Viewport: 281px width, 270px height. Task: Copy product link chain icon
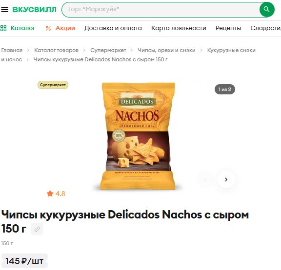(37, 229)
